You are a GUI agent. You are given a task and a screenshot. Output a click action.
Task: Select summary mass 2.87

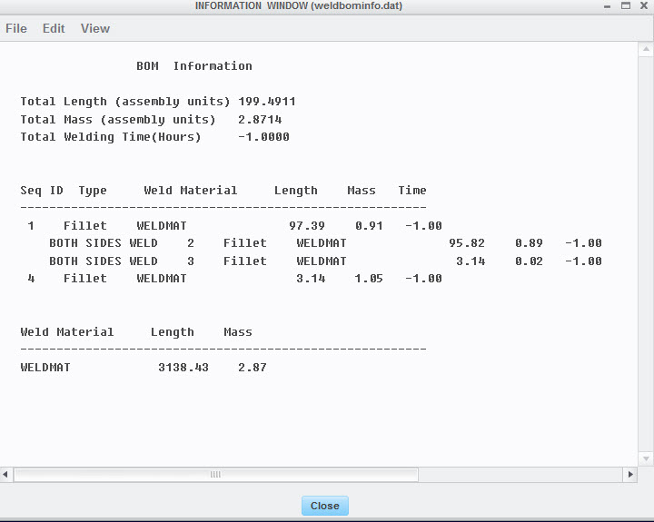coord(253,368)
